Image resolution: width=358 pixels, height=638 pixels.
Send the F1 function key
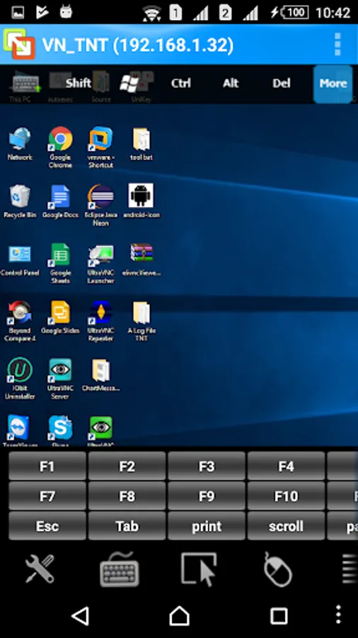coord(47,466)
